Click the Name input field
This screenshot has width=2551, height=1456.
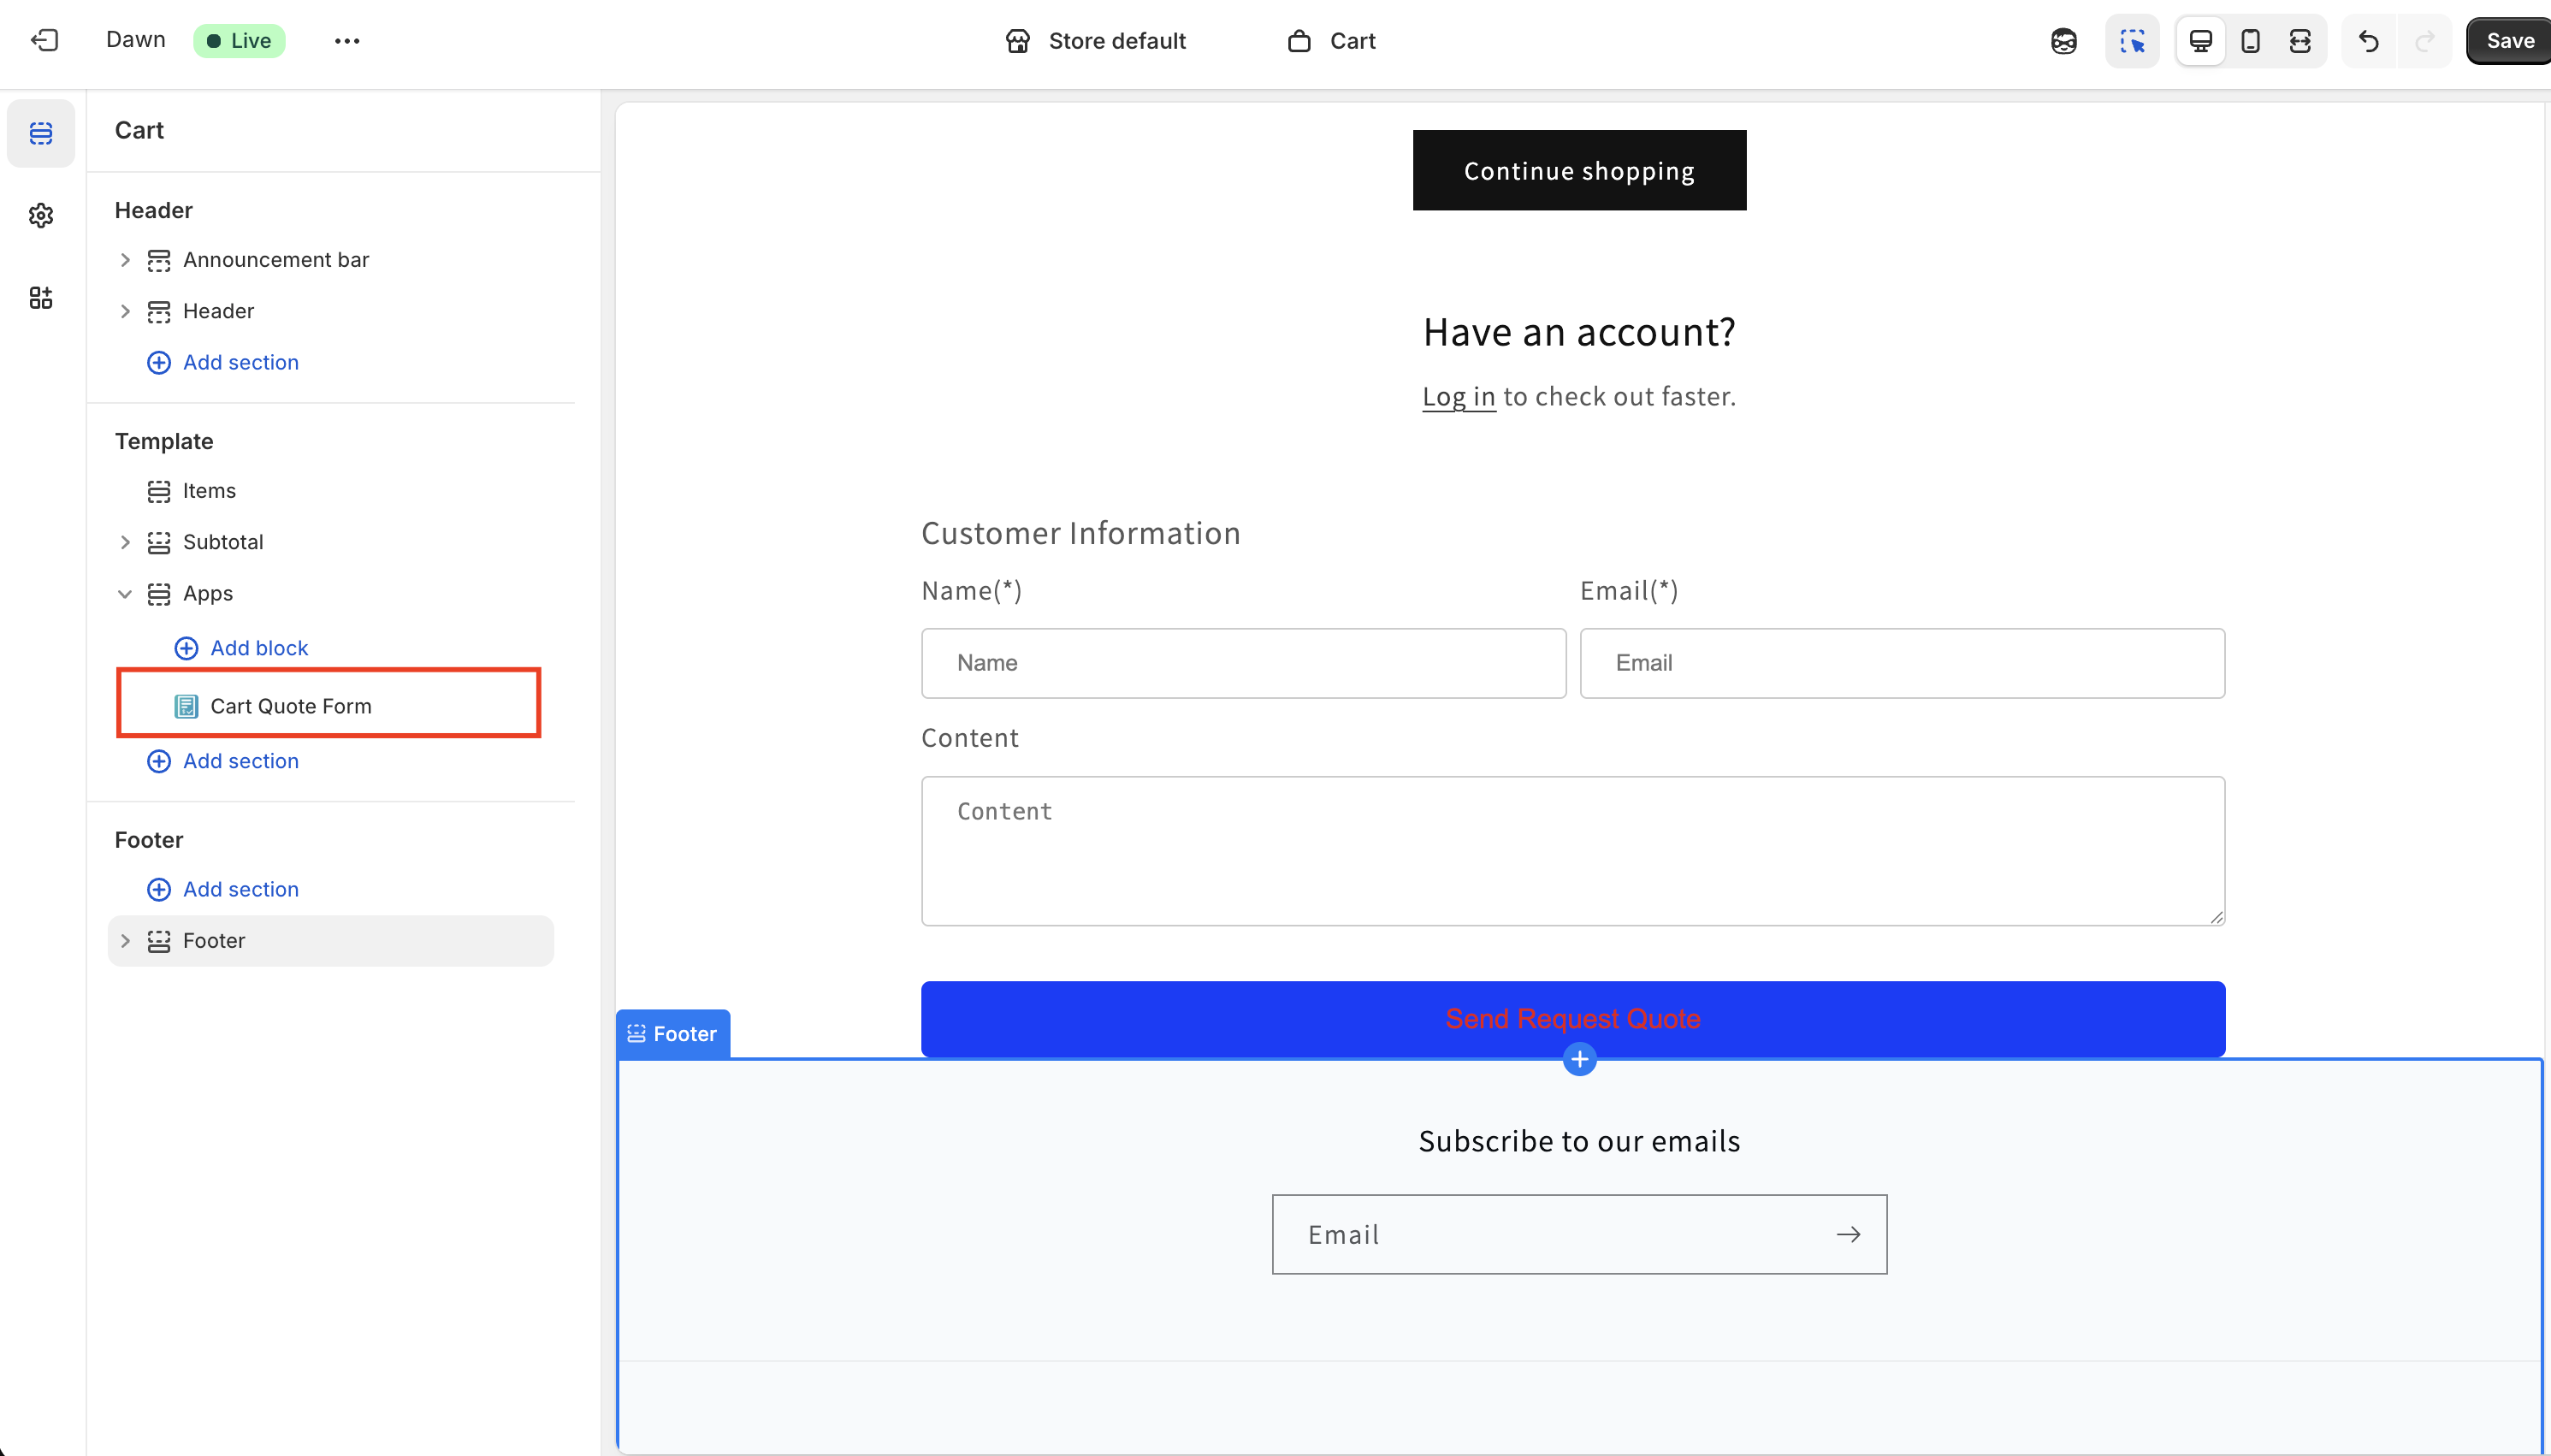(1243, 663)
